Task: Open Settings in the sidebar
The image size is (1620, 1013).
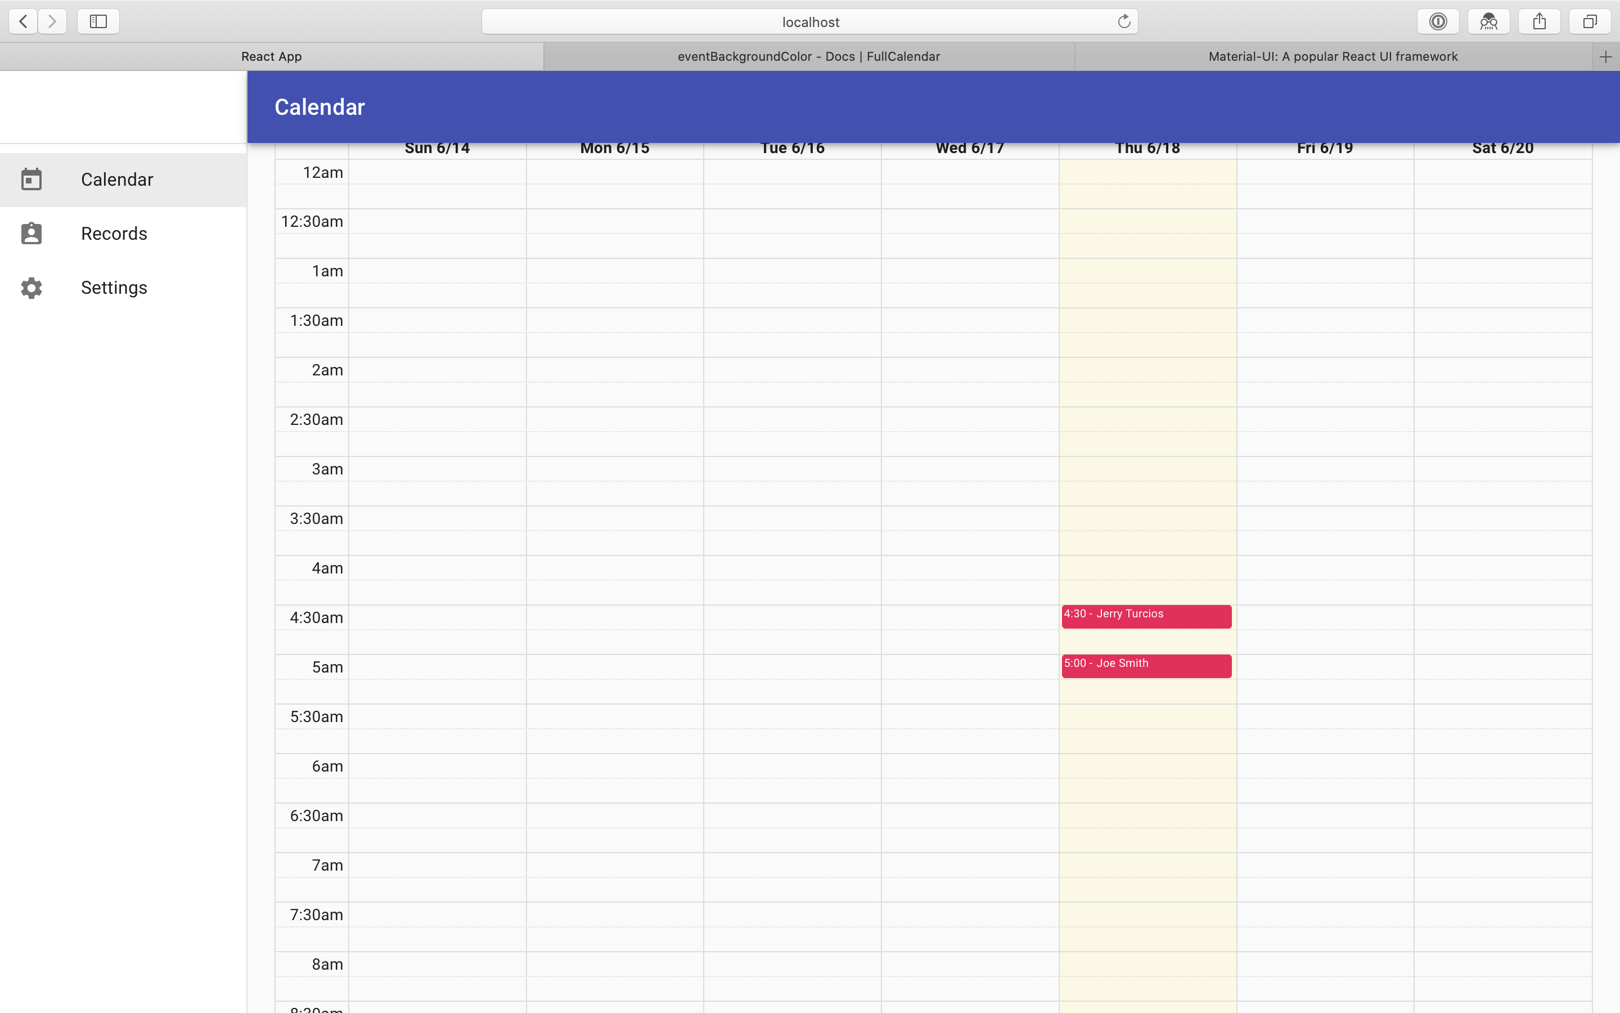Action: (x=114, y=288)
